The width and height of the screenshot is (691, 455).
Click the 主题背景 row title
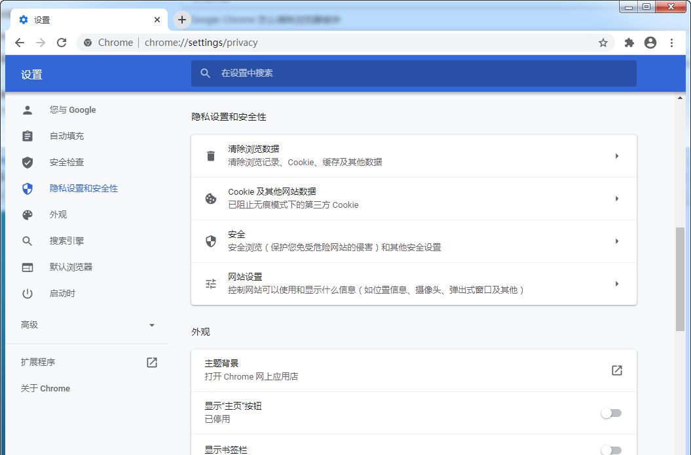(x=221, y=363)
